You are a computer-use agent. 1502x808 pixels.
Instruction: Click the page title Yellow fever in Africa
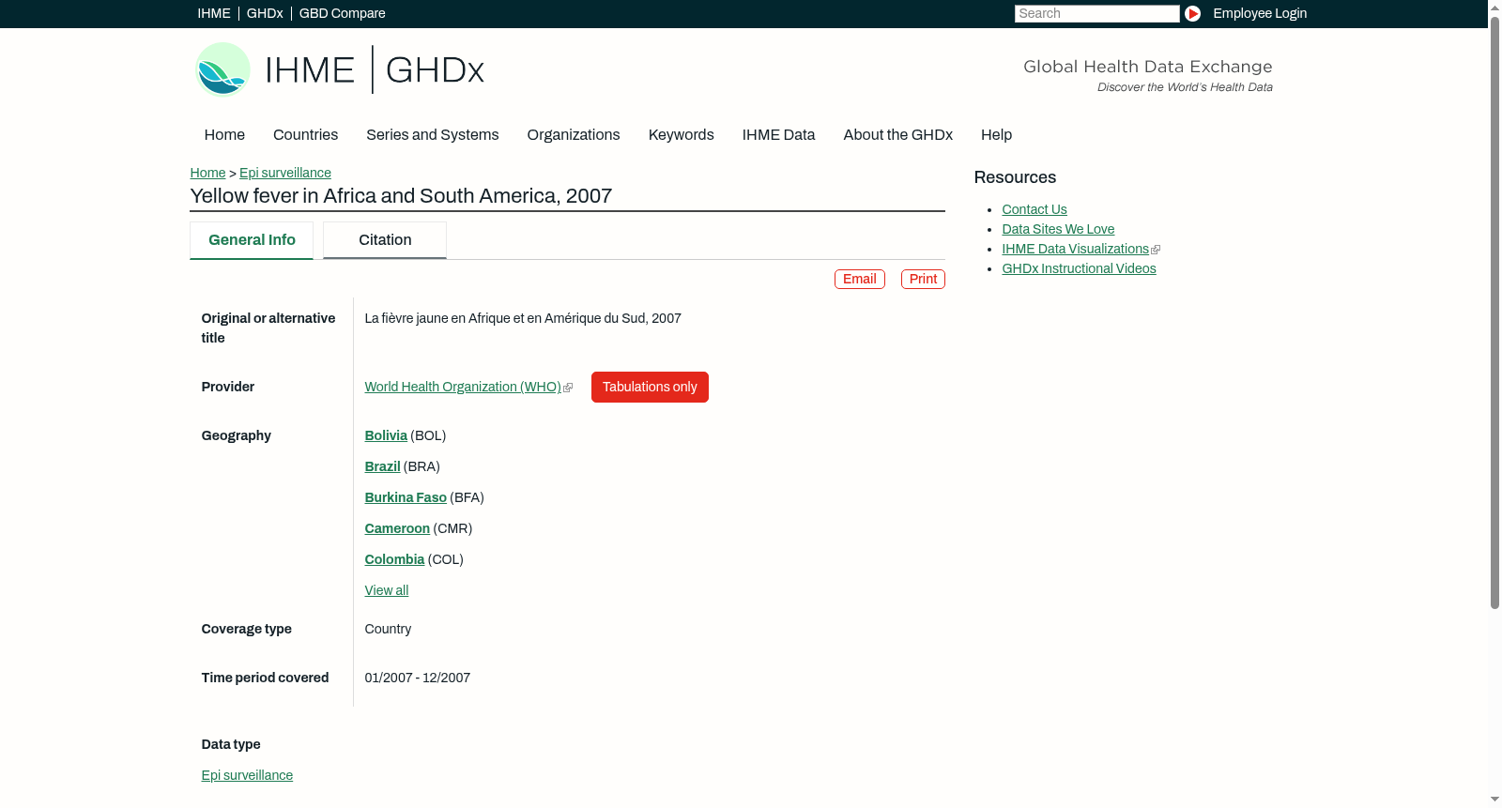[x=401, y=196]
